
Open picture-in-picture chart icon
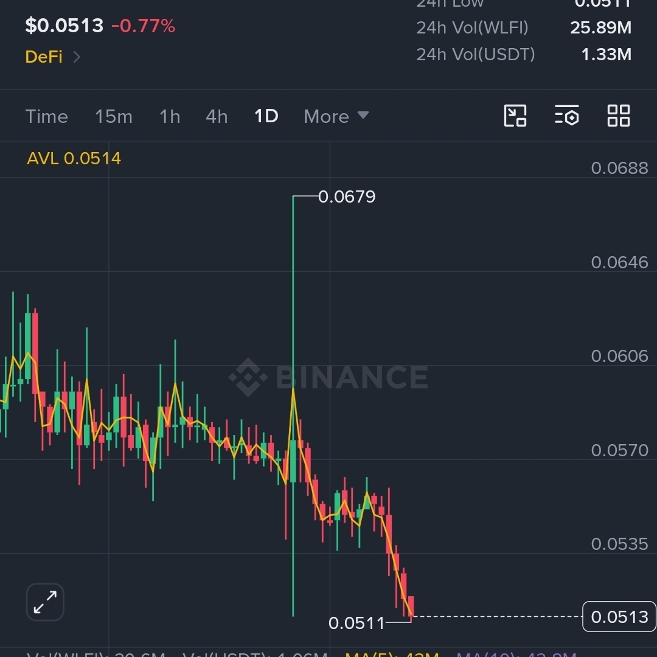(x=515, y=116)
